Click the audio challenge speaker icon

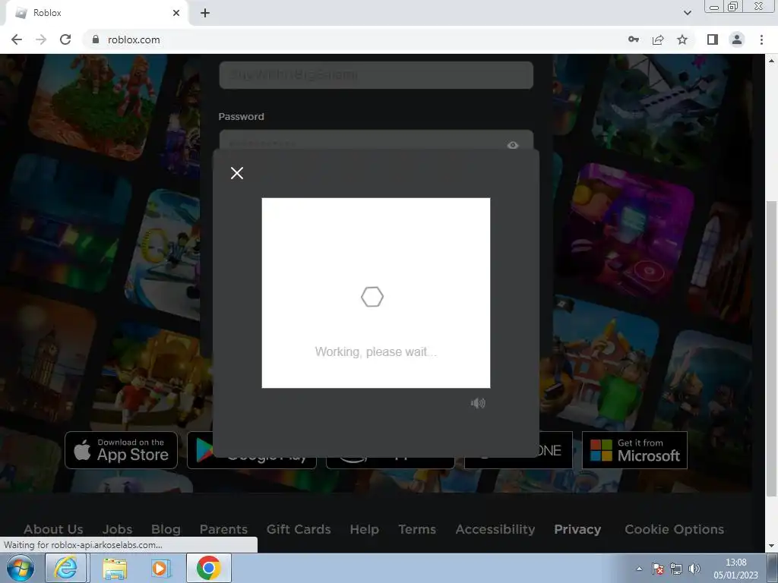[478, 403]
